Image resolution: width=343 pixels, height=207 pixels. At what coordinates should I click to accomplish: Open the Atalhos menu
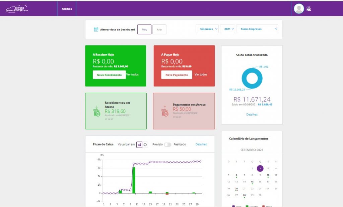[67, 9]
